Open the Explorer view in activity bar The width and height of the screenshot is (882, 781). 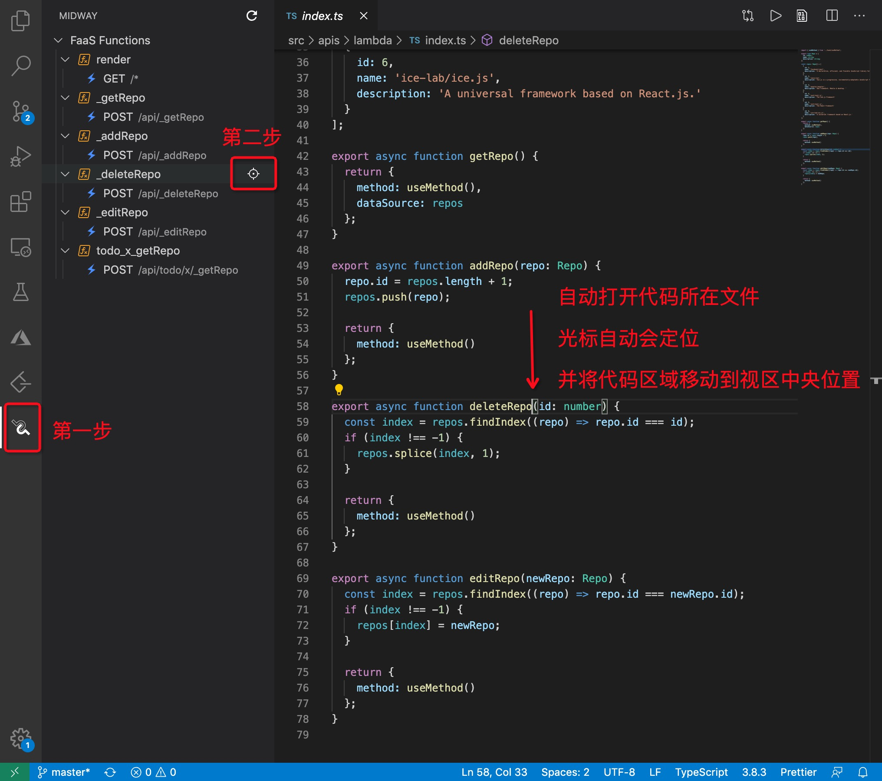(x=20, y=20)
